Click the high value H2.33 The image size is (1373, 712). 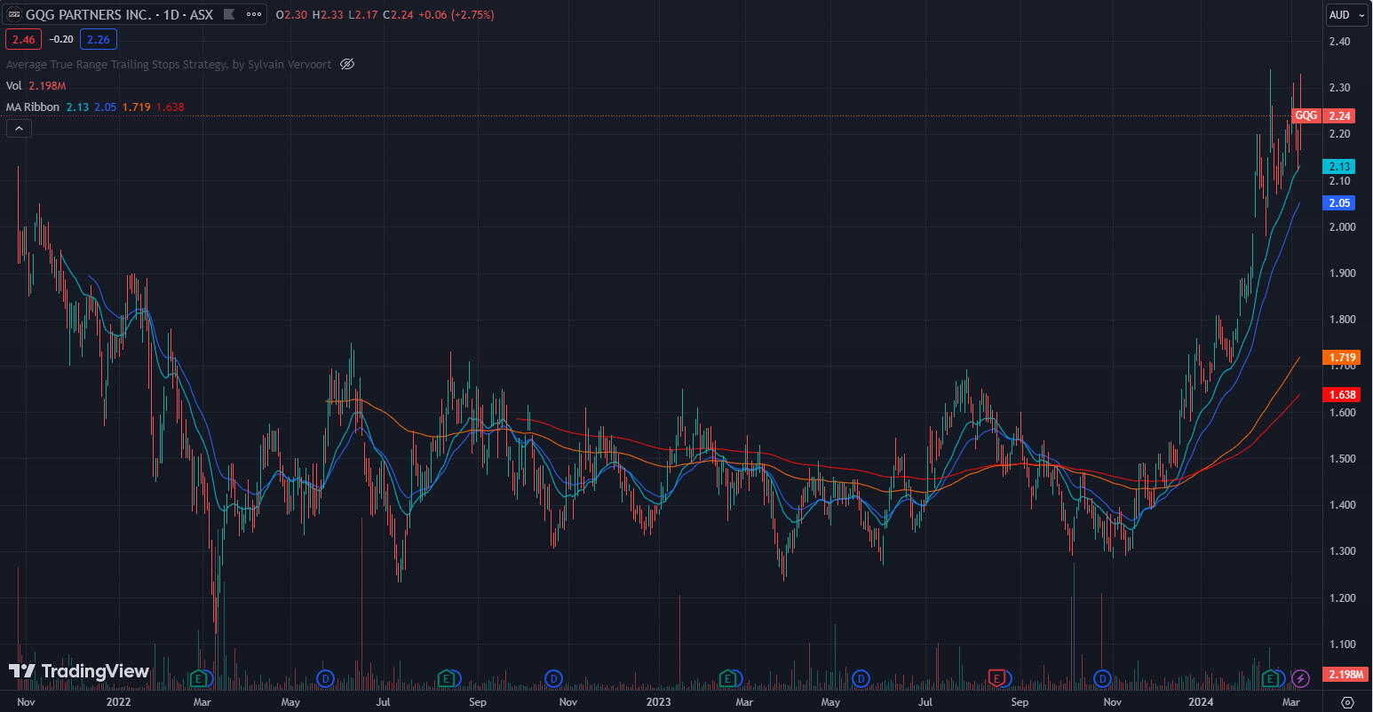(328, 15)
